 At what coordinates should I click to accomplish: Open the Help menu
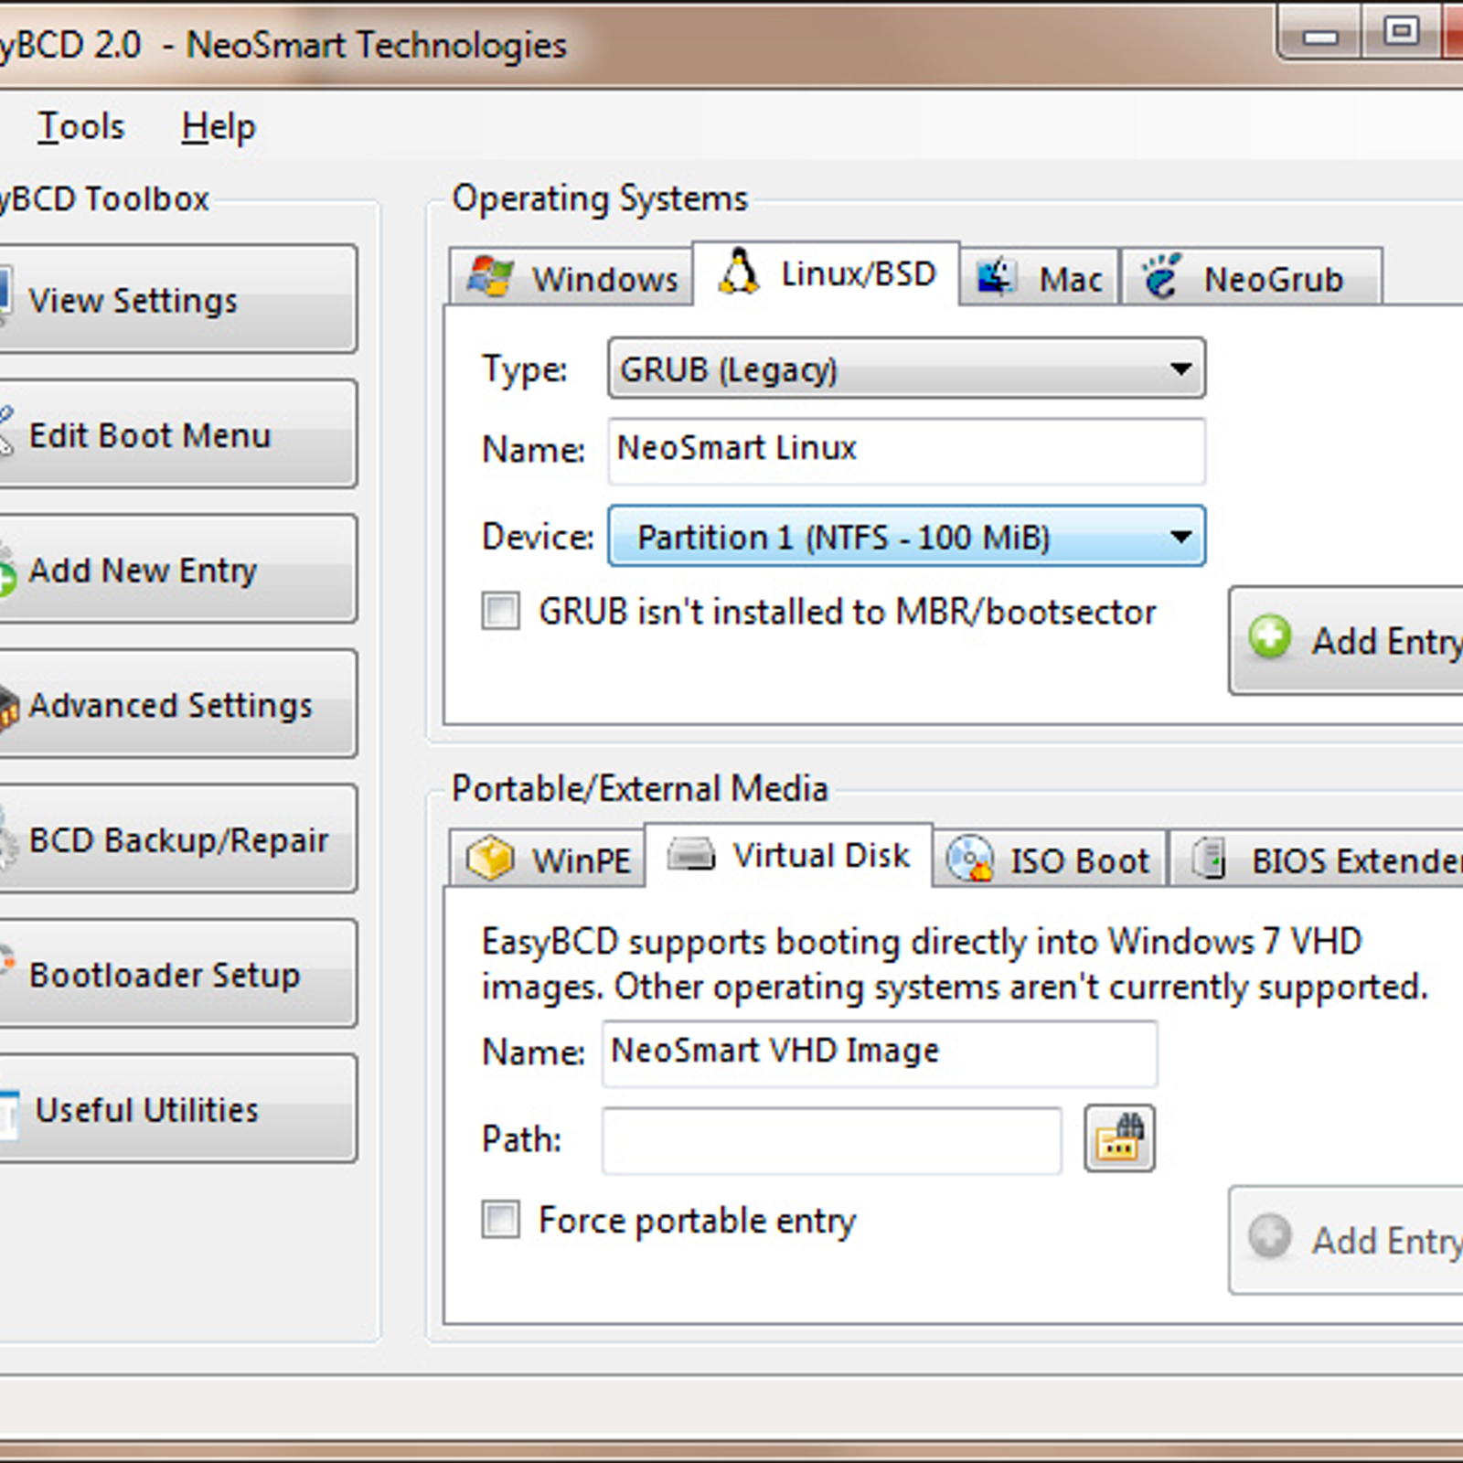coord(219,126)
